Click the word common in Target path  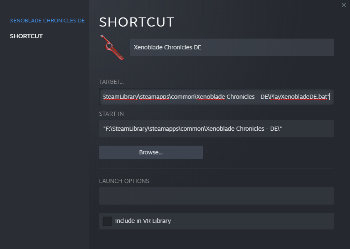tap(182, 97)
